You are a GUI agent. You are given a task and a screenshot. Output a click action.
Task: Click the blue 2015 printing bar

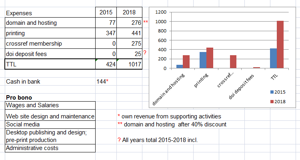coord(203,60)
